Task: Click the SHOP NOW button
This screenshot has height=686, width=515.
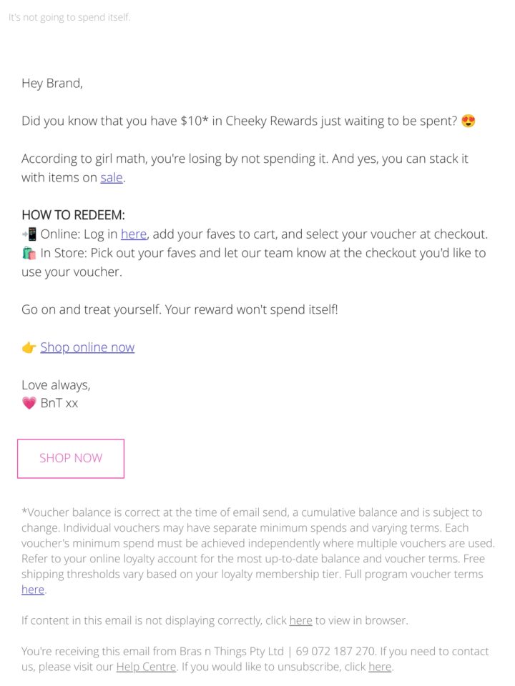Action: click(71, 459)
